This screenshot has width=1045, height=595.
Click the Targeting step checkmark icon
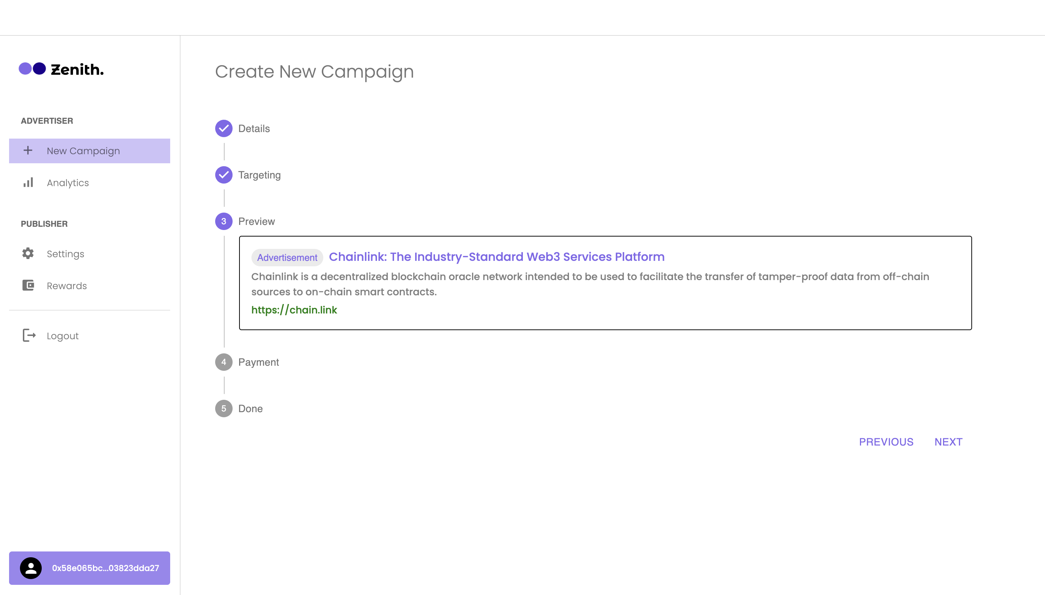tap(224, 175)
